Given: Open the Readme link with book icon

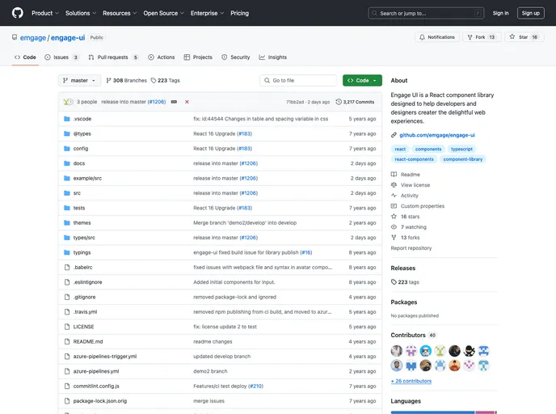Looking at the screenshot, I should pos(406,175).
